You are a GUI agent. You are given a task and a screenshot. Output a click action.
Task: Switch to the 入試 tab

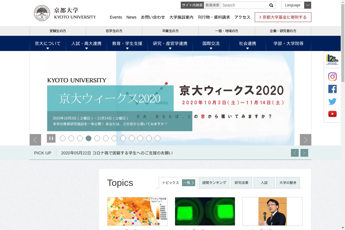pos(264,183)
